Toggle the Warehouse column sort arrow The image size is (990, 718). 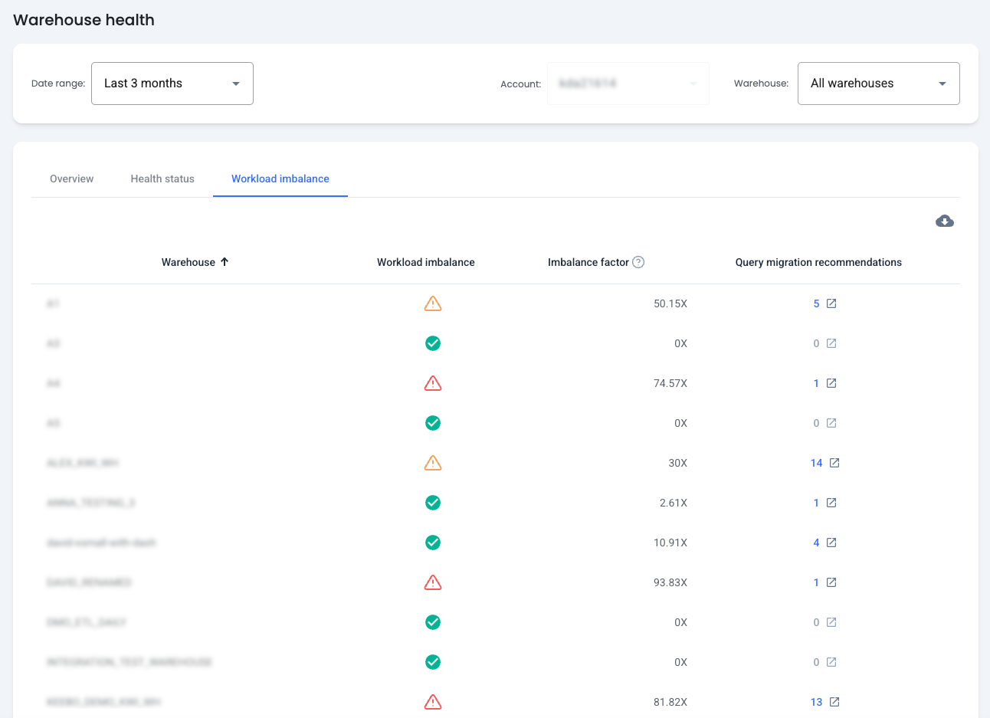tap(225, 262)
